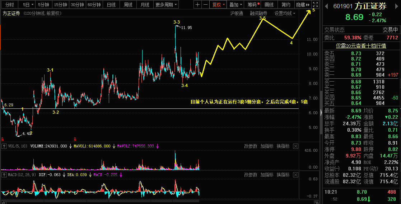The width and height of the screenshot is (401, 204).
Task: Click the 11.95 high price label
Action: click(x=186, y=28)
